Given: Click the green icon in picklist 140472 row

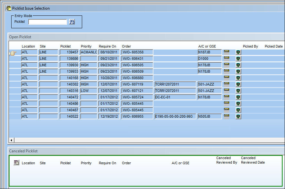Looking at the screenshot, I should click(238, 97).
